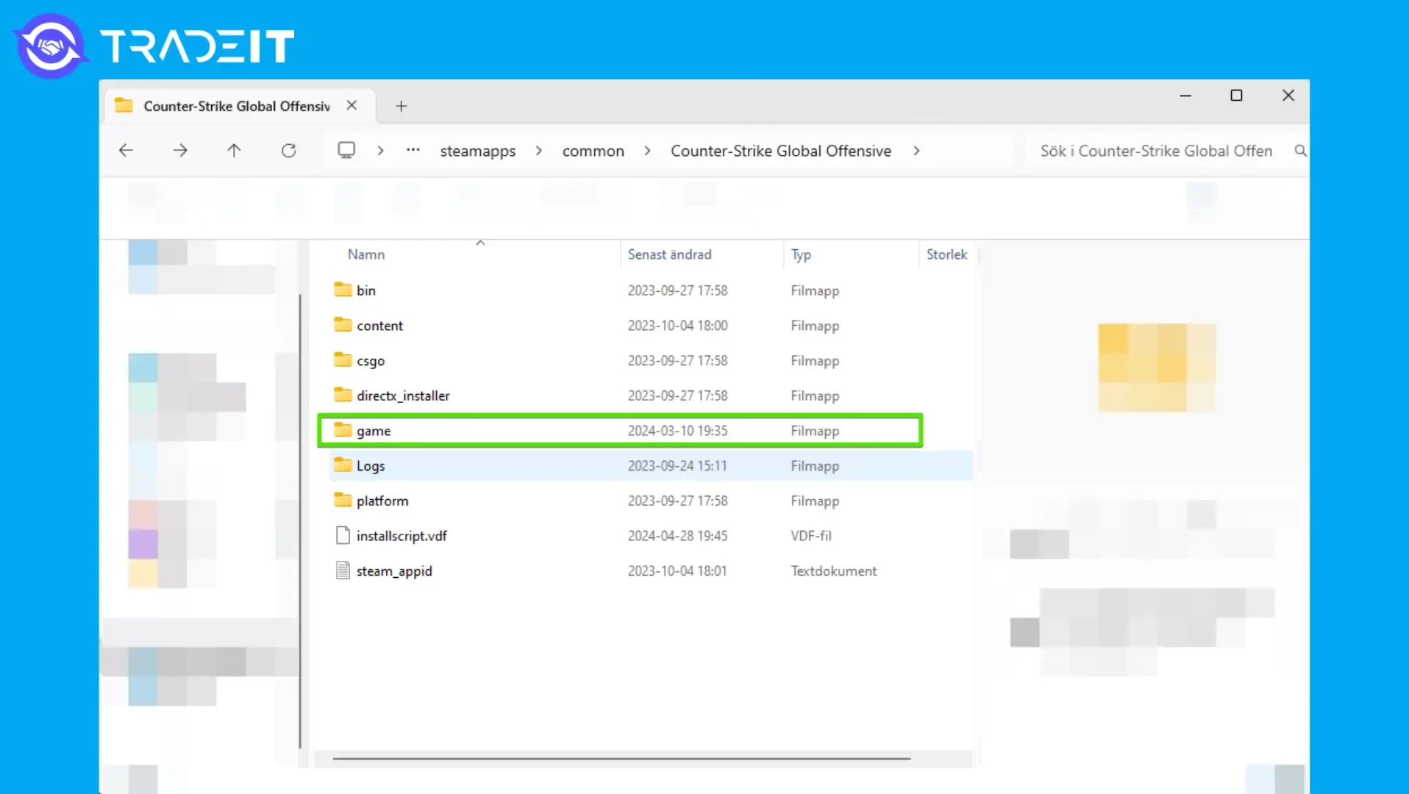Screen dimensions: 1409x794
Task: Click the file name 'installscript.vdf'
Action: (402, 536)
